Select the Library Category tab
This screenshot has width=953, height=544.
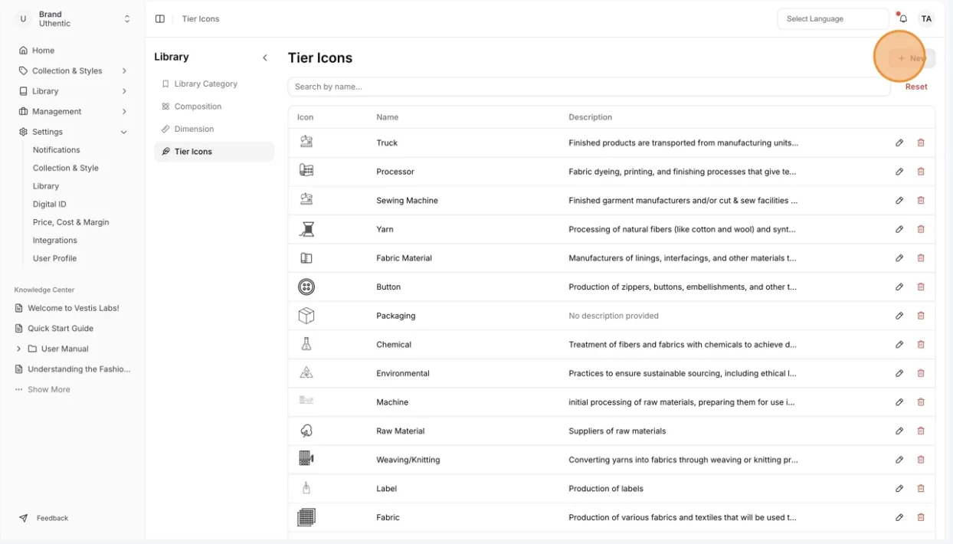[215, 84]
